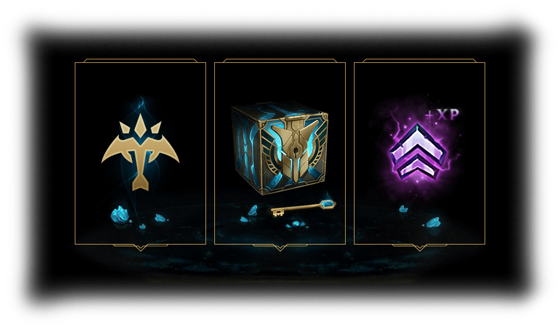
Task: Click the small crystal below XP chevron
Action: tap(403, 209)
